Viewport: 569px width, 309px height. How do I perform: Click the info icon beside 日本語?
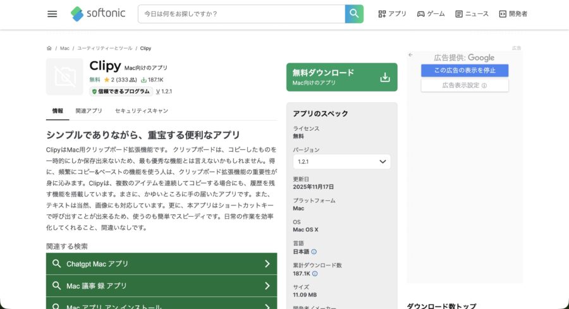tap(314, 251)
